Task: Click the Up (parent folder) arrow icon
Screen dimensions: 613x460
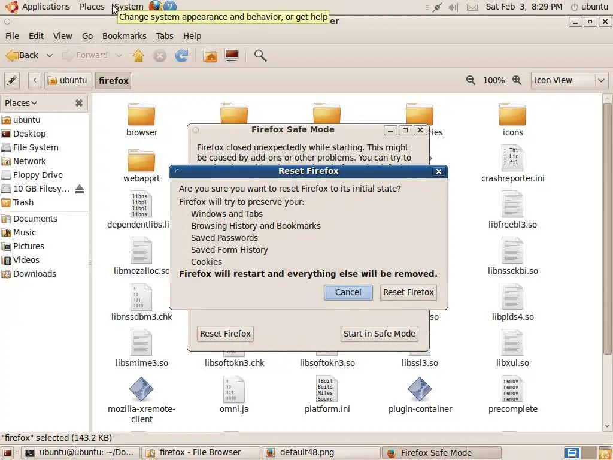Action: pos(138,56)
